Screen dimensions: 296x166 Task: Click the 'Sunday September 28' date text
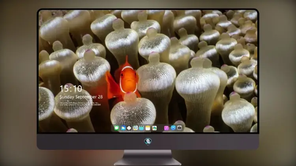[81, 97]
